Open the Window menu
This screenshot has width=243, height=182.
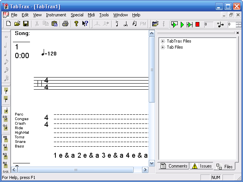click(120, 15)
